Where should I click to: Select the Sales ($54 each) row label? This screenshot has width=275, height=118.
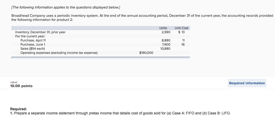coord(32,49)
